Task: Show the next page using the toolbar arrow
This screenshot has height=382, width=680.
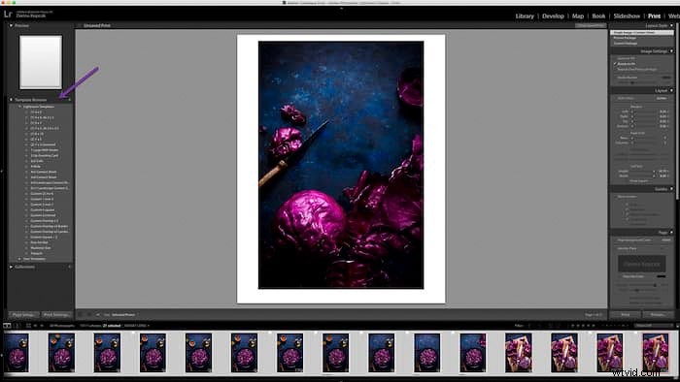Action: pos(97,314)
